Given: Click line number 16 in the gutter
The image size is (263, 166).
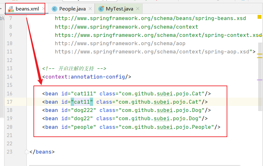Looking at the screenshot, I should 9,93.
